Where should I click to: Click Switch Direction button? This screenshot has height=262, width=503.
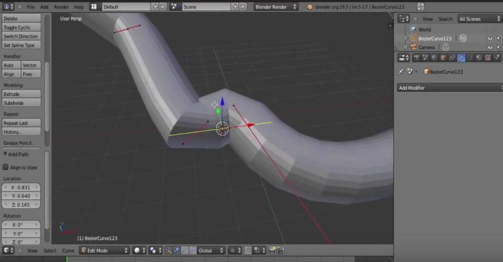(21, 36)
